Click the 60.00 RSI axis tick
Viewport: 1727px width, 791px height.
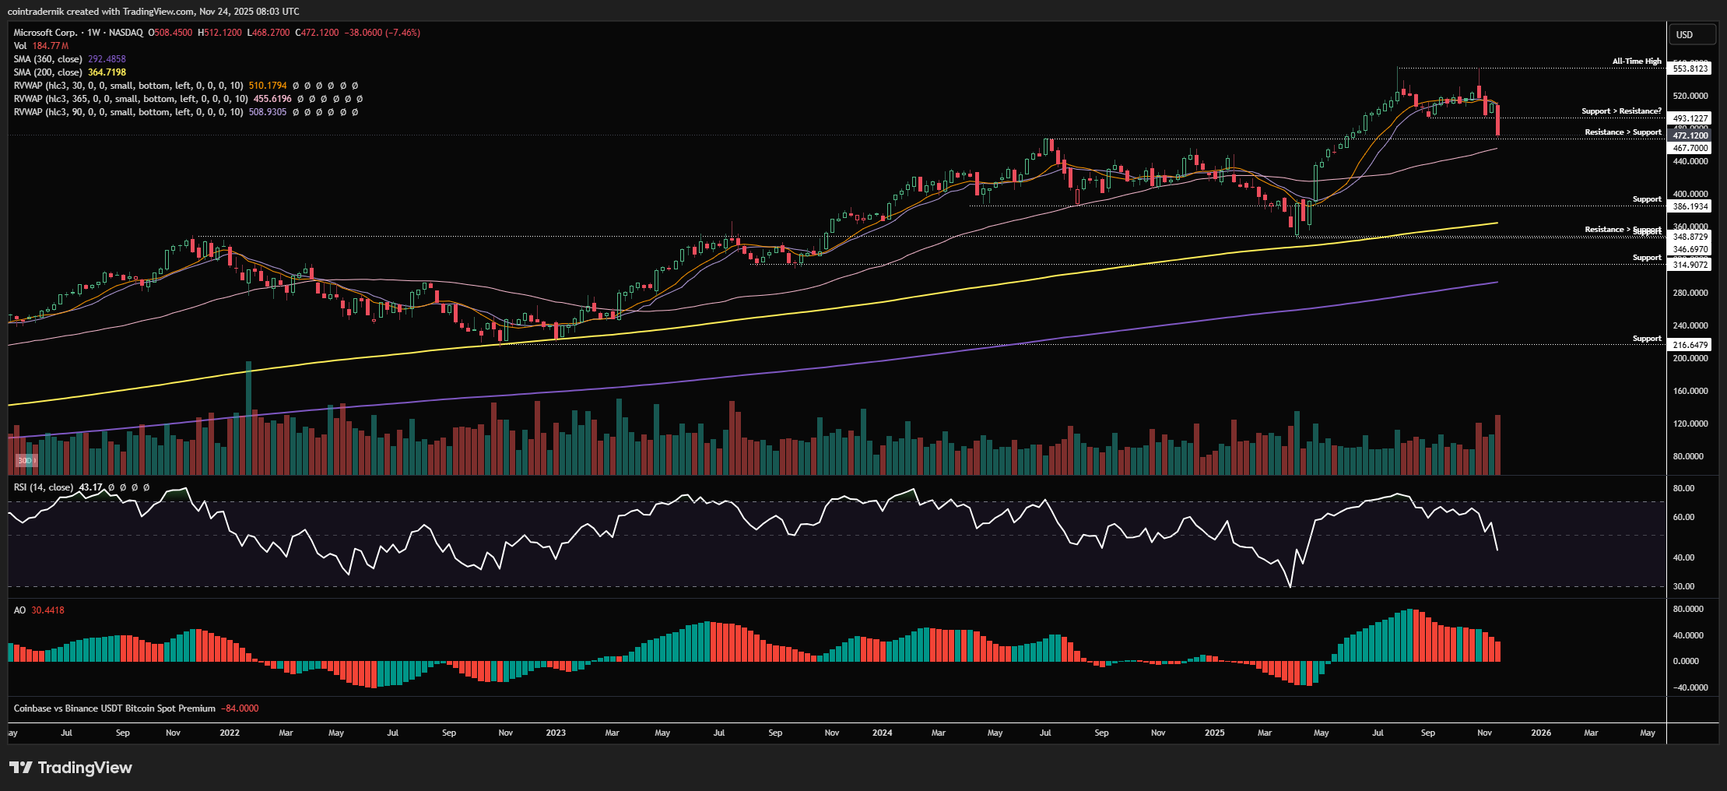[x=1683, y=517]
